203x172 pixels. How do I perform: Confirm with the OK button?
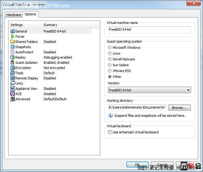pyautogui.click(x=137, y=165)
